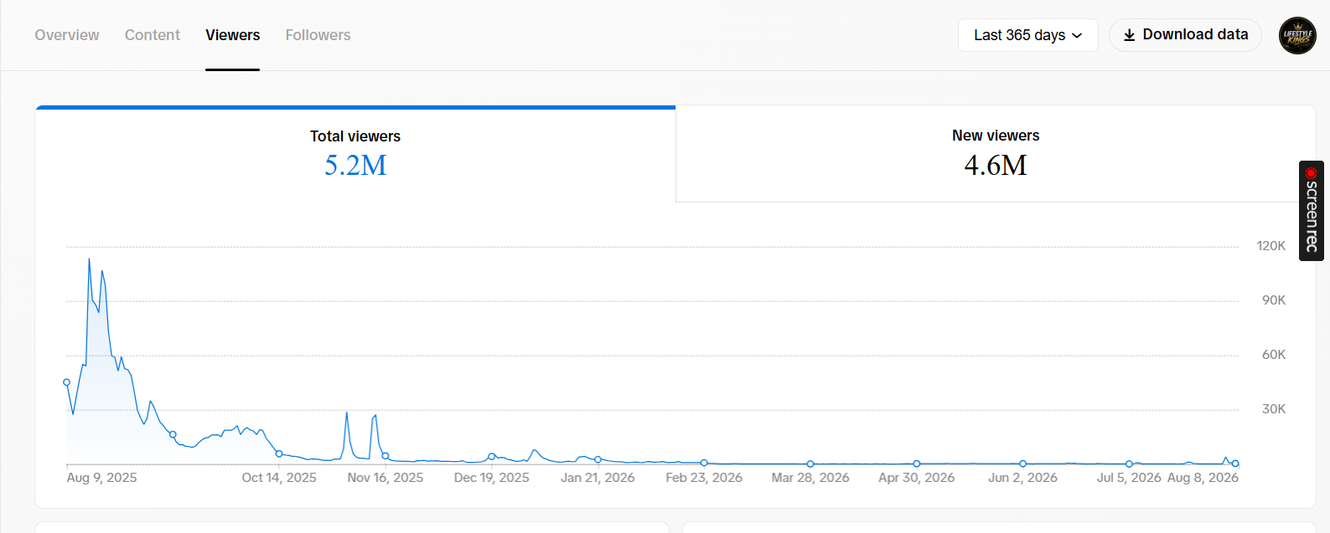The image size is (1330, 533).
Task: Open the Overview tab
Action: (x=67, y=35)
